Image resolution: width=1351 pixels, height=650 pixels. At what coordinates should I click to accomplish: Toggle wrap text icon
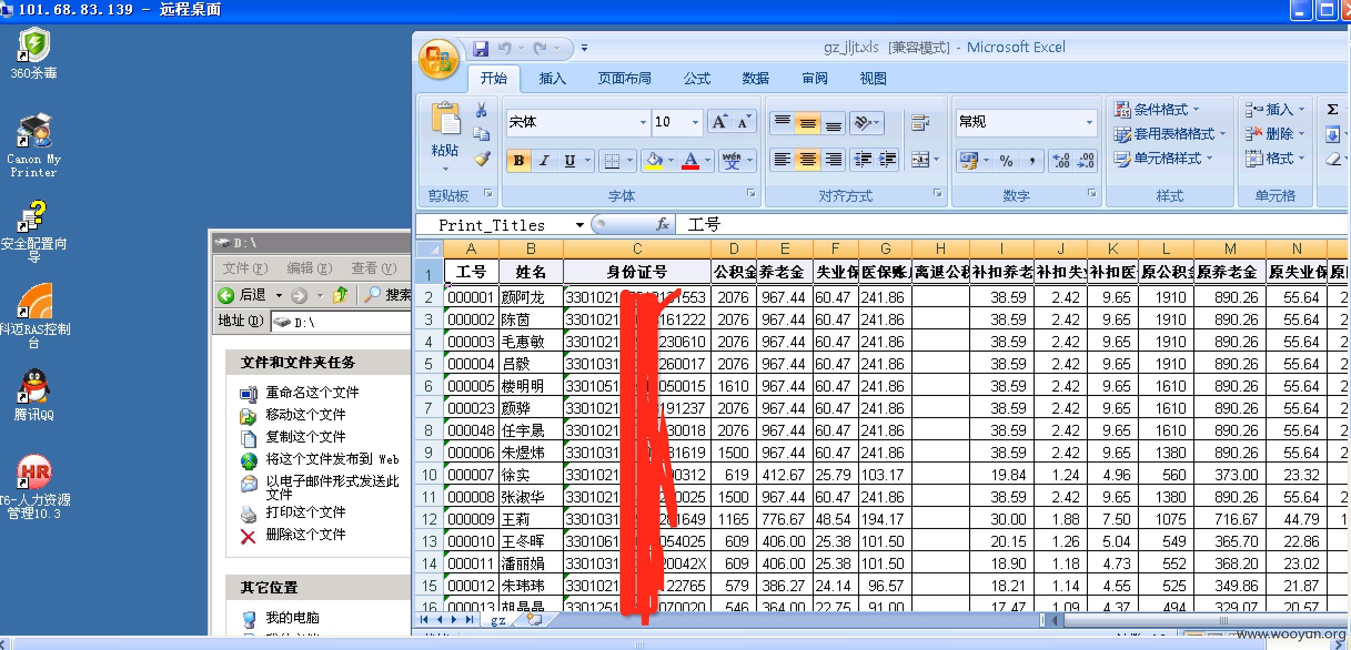point(920,122)
